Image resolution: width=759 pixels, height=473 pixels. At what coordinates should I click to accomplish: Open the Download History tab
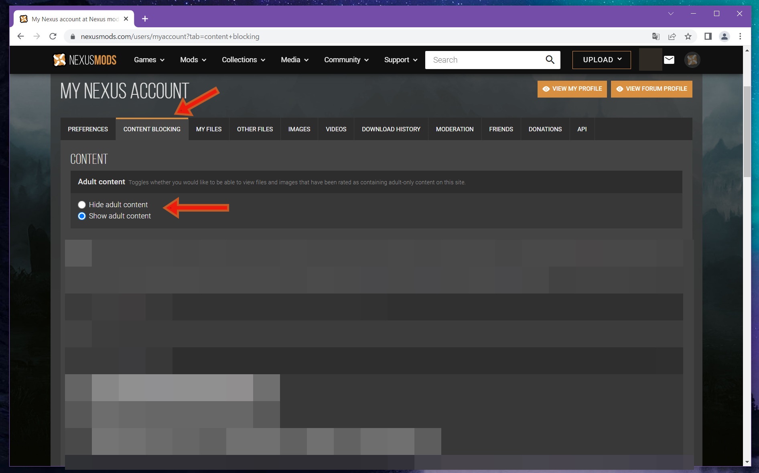pos(391,129)
